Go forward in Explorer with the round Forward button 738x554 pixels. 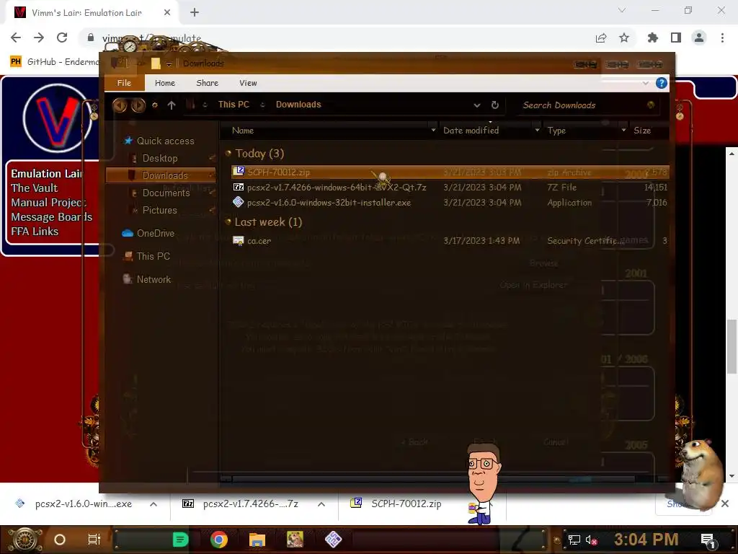pyautogui.click(x=138, y=105)
